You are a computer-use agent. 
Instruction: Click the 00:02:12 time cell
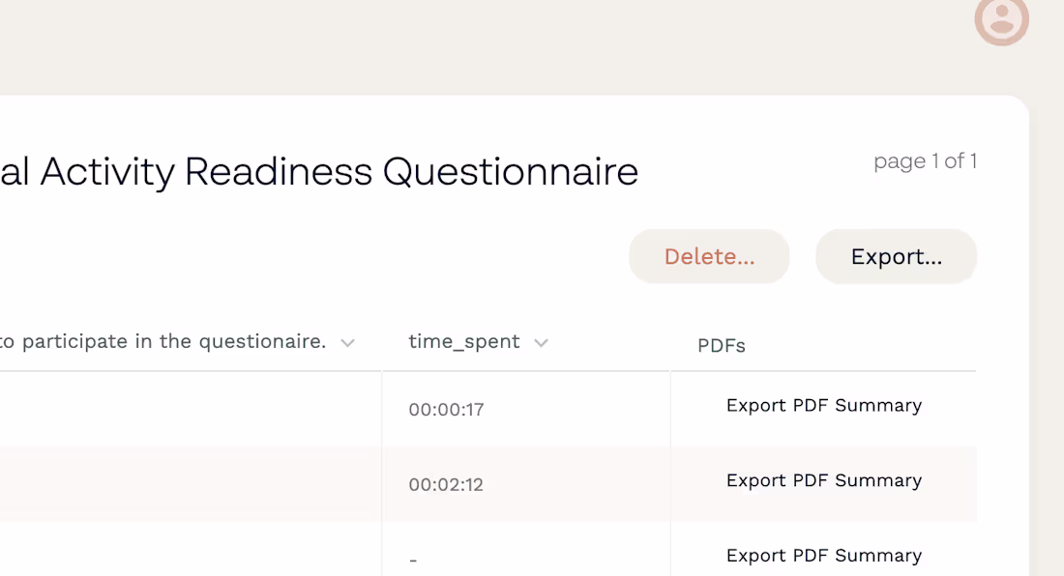(x=445, y=484)
